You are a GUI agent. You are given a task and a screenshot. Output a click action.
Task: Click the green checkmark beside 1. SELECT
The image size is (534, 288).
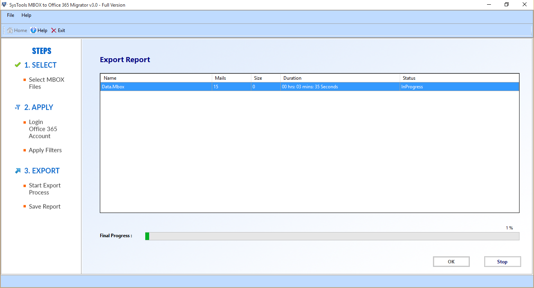coord(17,65)
